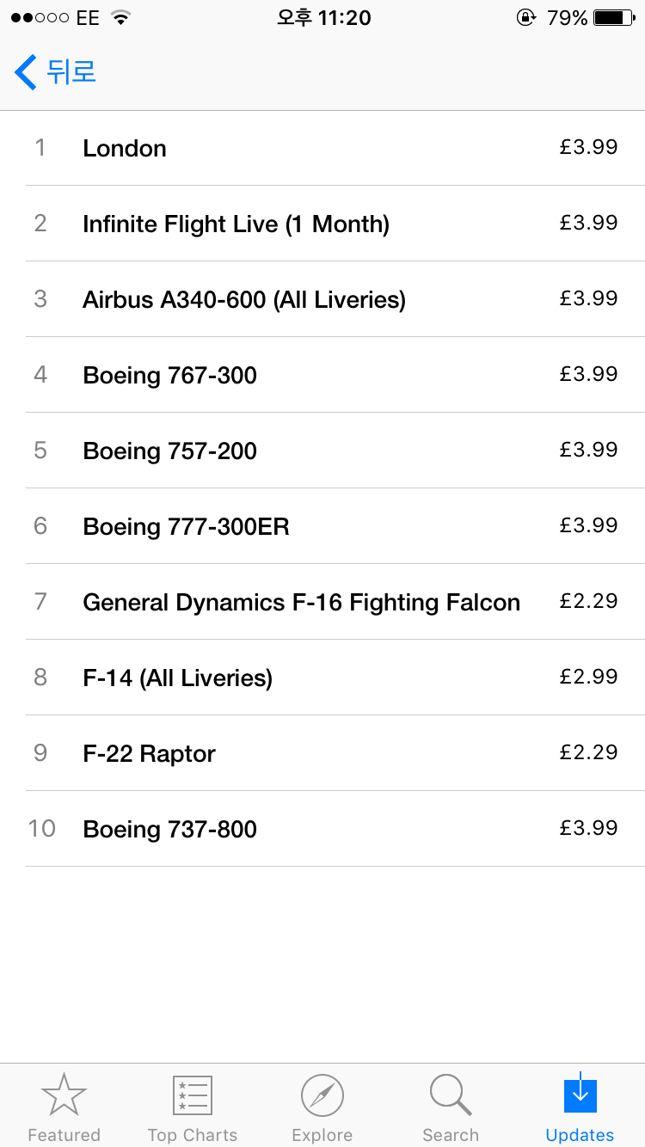Tap F-14 (All Liveries) row

tap(177, 678)
